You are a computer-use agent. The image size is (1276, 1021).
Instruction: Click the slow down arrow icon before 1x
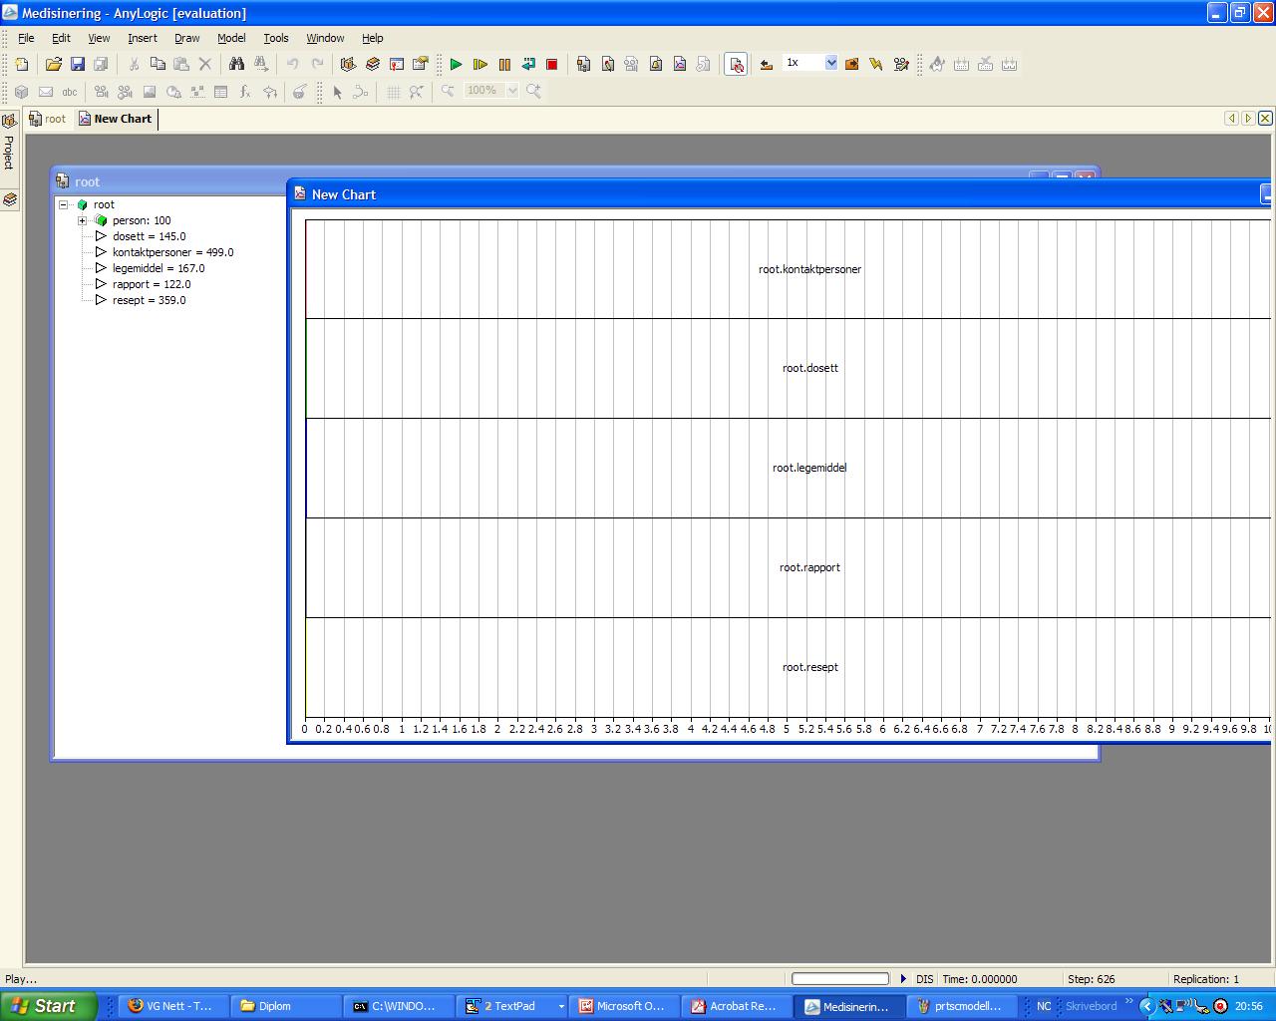[766, 64]
